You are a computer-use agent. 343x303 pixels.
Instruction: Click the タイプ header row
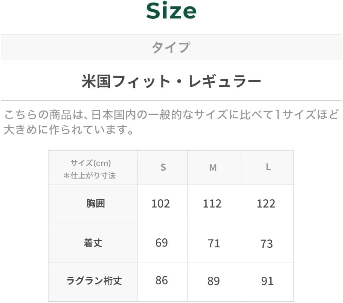pos(171,47)
